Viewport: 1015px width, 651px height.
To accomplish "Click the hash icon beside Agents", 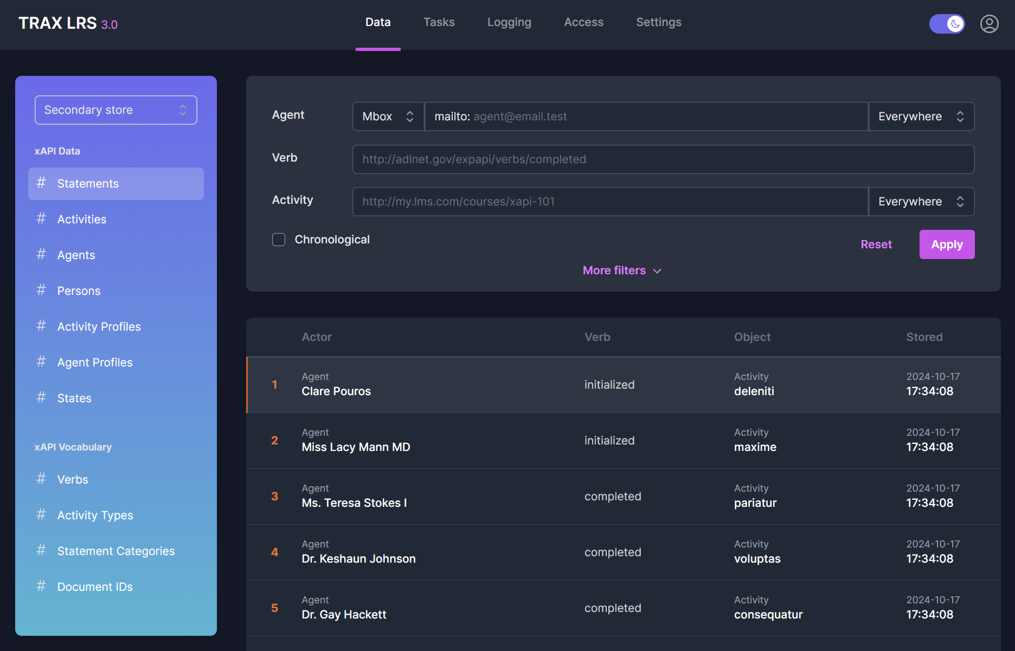I will pyautogui.click(x=41, y=255).
